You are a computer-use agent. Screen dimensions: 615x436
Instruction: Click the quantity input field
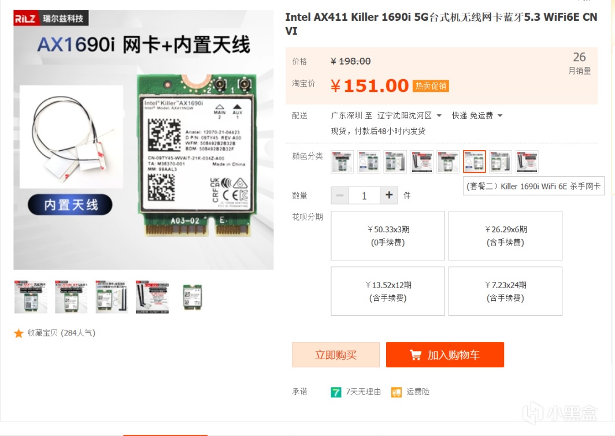(x=364, y=195)
